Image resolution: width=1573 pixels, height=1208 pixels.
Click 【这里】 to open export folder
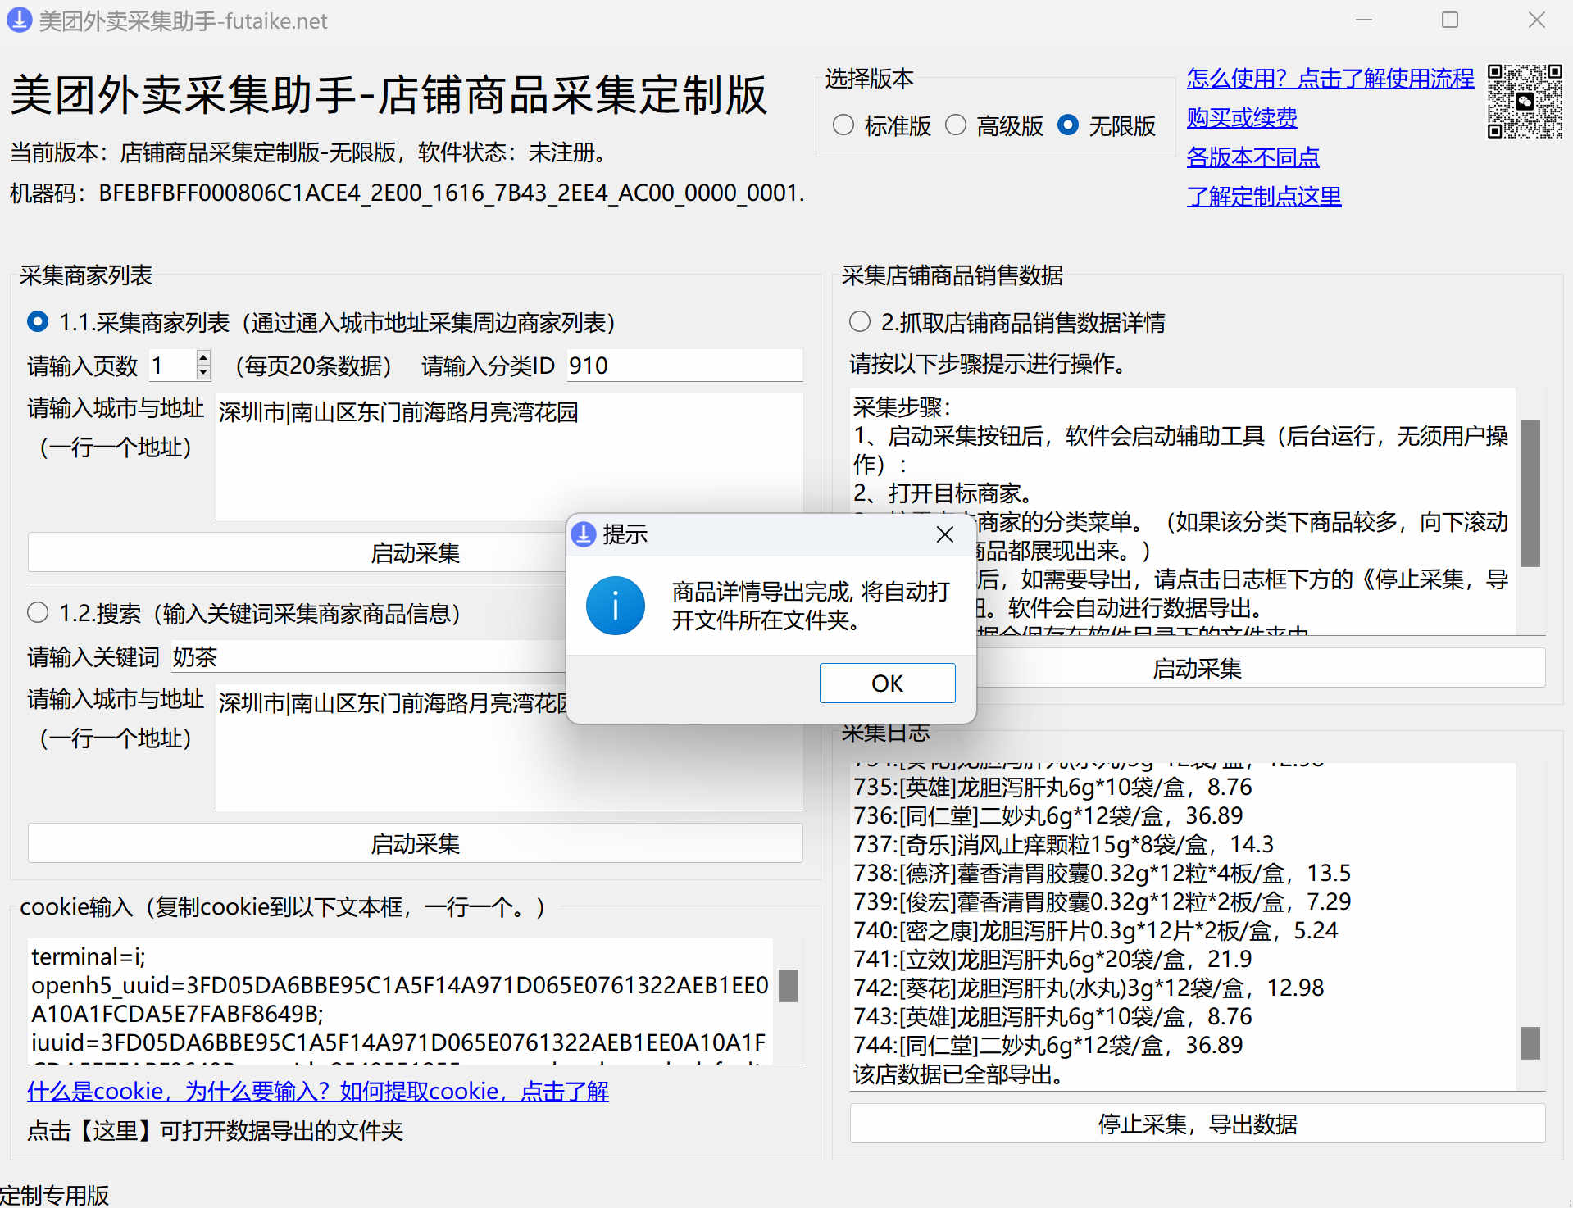coord(116,1131)
